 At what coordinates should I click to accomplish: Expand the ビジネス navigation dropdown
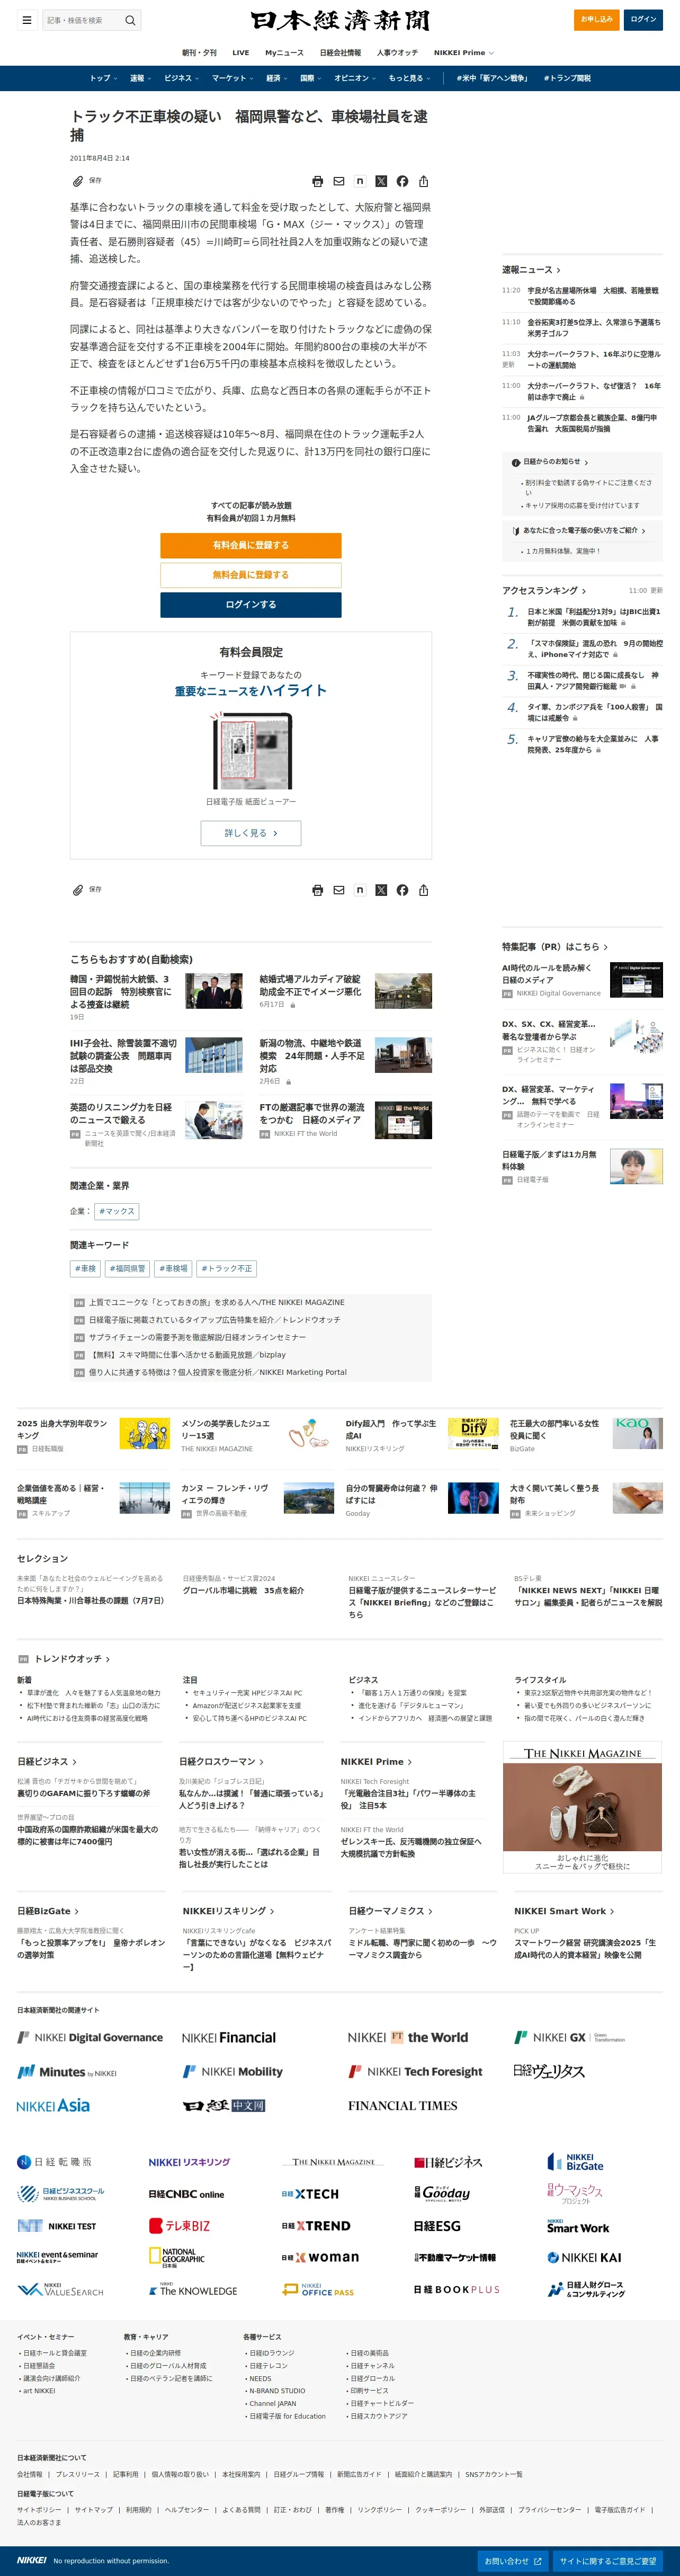click(x=181, y=78)
